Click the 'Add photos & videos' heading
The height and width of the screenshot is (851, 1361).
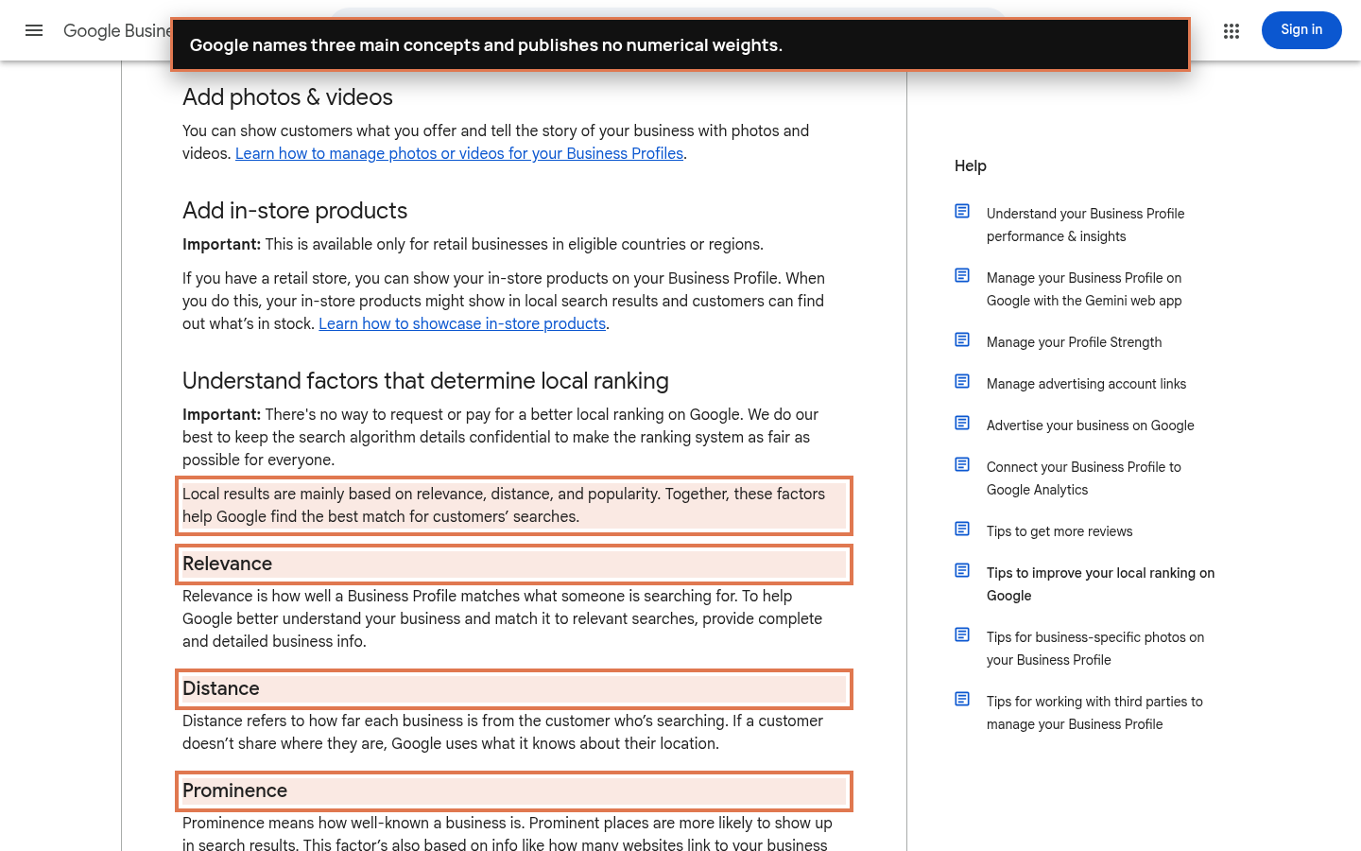click(287, 97)
